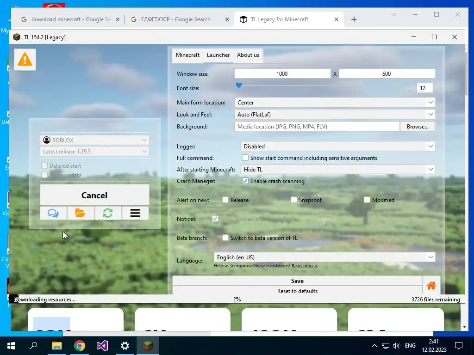Toggle Show start command checkbox
This screenshot has width=474, height=355.
click(245, 158)
